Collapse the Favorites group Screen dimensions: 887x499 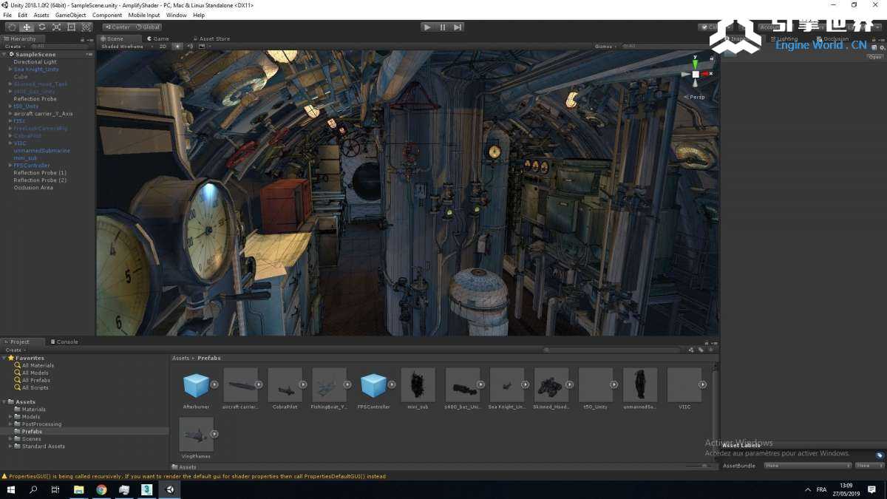5,358
